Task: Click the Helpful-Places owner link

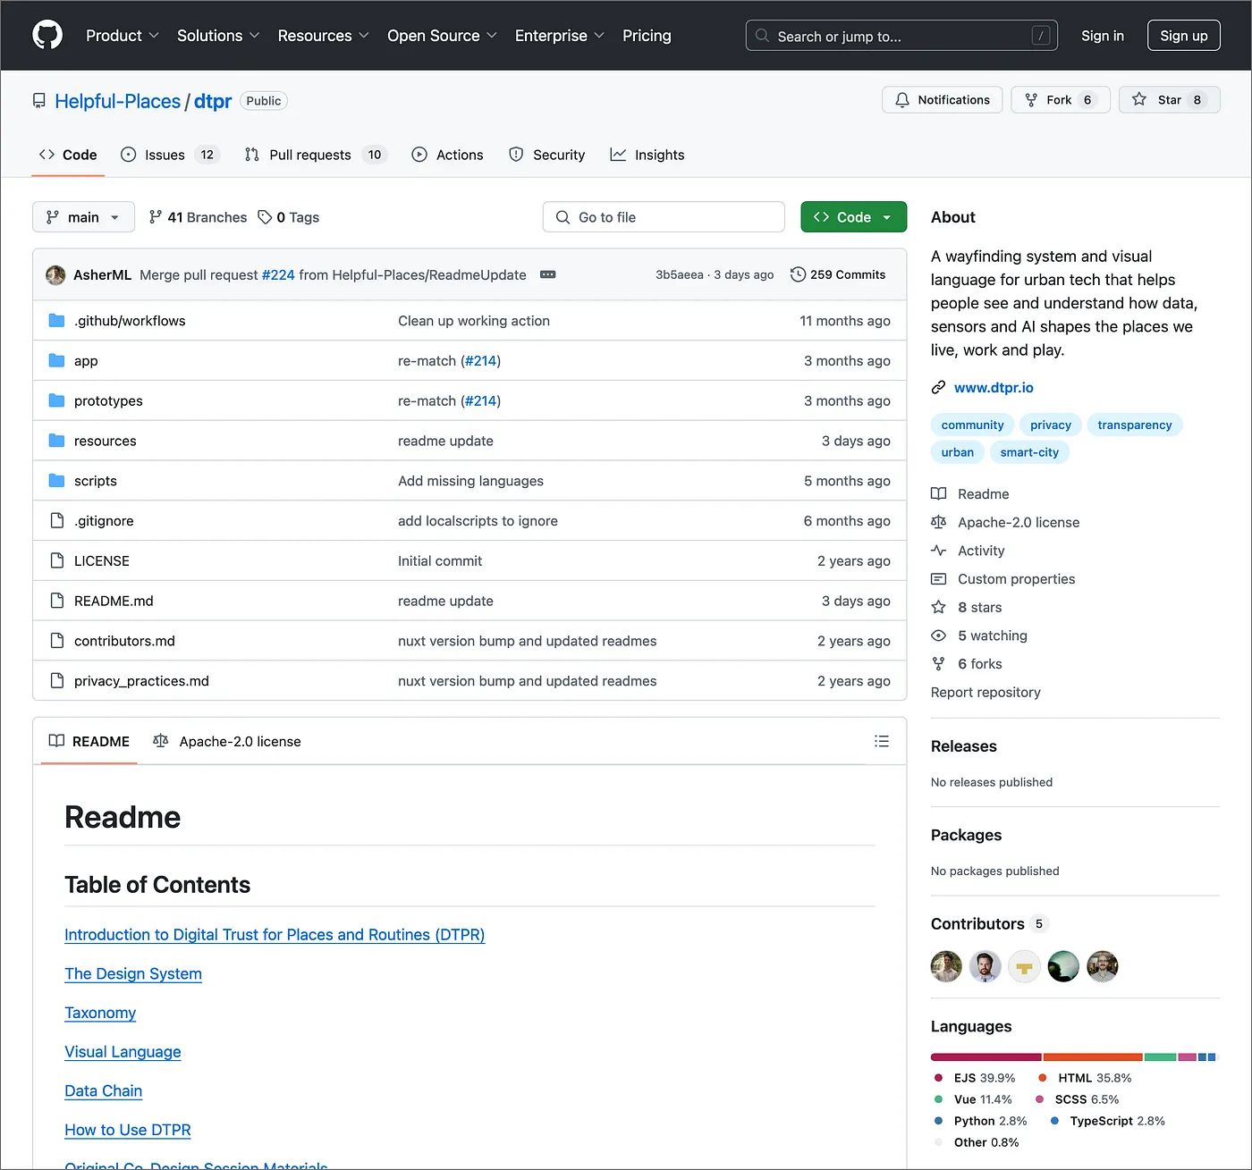Action: coord(117,101)
